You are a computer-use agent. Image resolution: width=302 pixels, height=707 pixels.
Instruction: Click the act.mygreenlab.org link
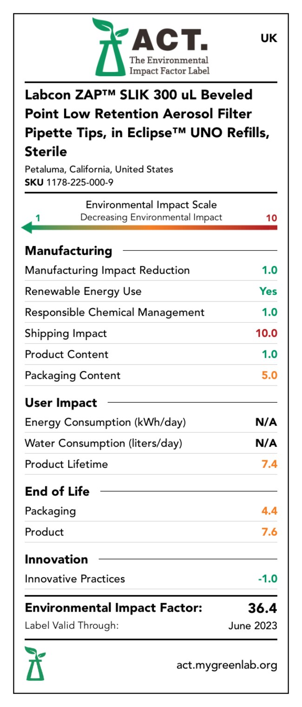[227, 665]
